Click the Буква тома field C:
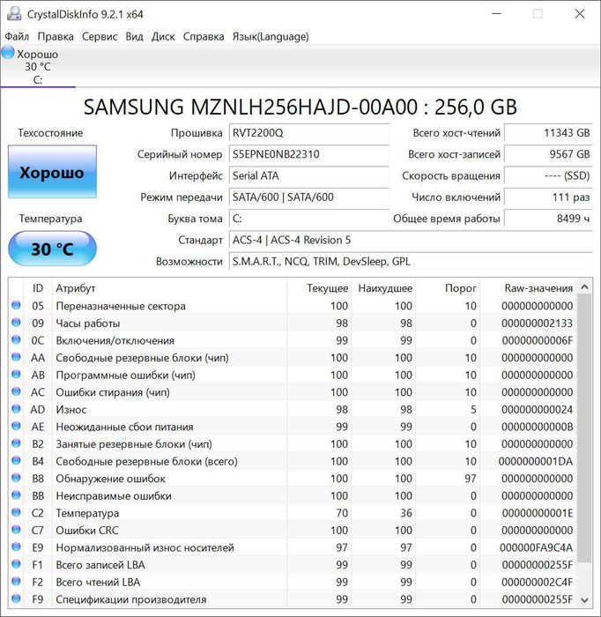 (309, 219)
